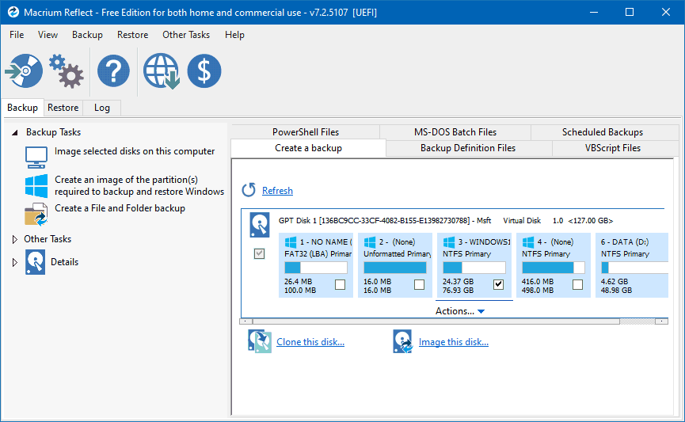Open the Help menu
Screen dimensions: 685x422
(x=234, y=35)
